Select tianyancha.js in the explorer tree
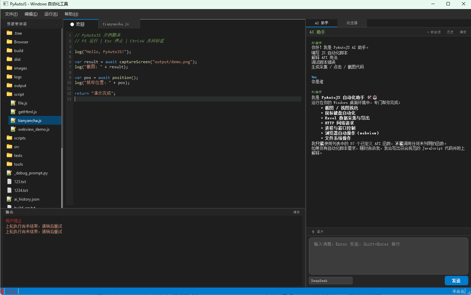Screen dimensions: 471x295 pyautogui.click(x=35, y=120)
